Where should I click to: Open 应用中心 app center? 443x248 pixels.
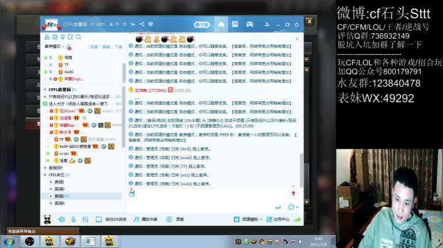click(x=278, y=219)
